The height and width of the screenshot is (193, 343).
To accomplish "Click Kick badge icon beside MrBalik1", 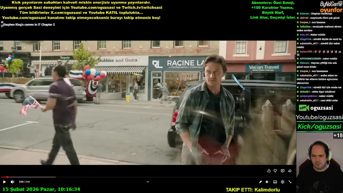I will pos(298,92).
